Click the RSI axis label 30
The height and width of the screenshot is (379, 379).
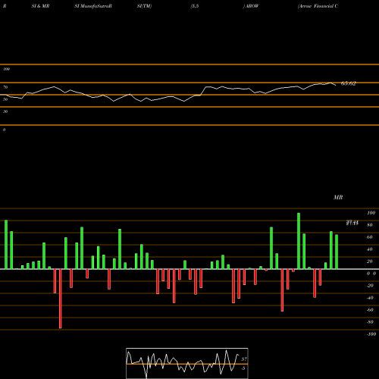(5, 111)
